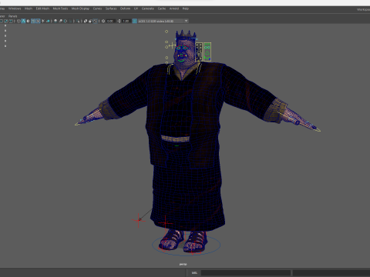Click the exposure value field 0.00

coord(110,21)
